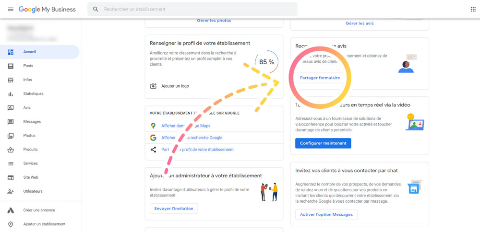Click the Site Web icon
The image size is (480, 232).
(x=11, y=177)
